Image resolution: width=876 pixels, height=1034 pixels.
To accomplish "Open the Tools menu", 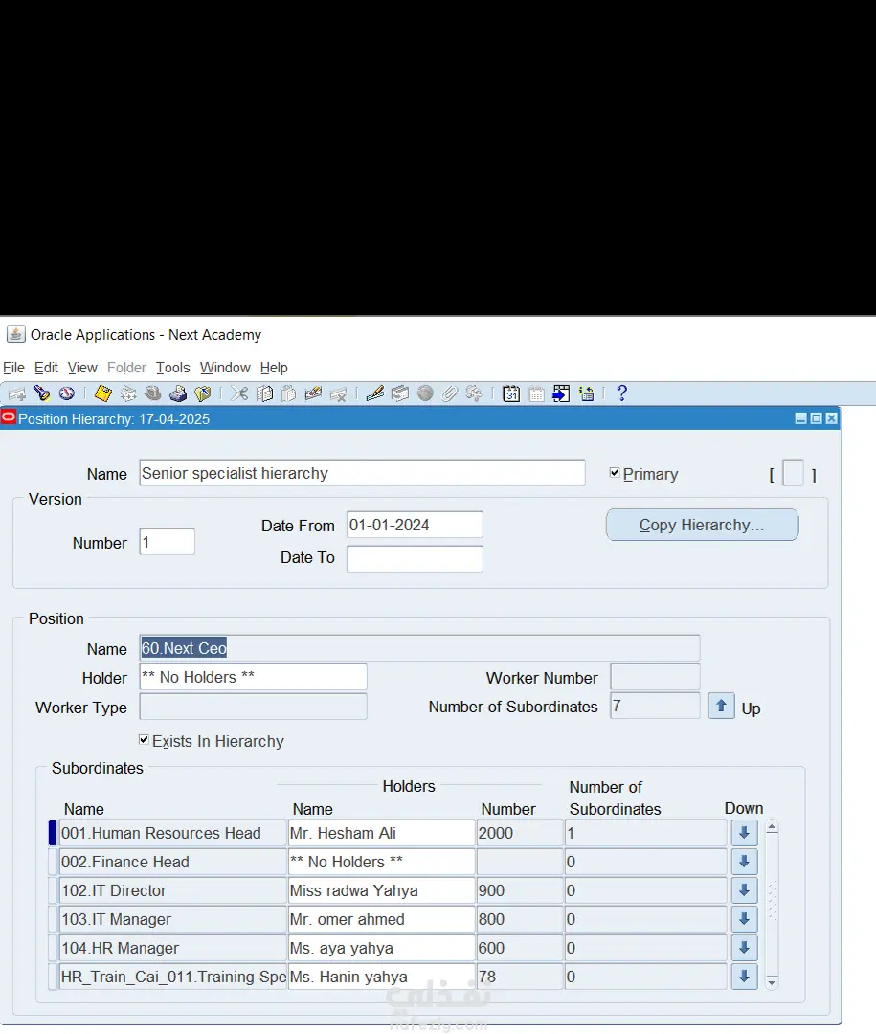I will [x=173, y=368].
